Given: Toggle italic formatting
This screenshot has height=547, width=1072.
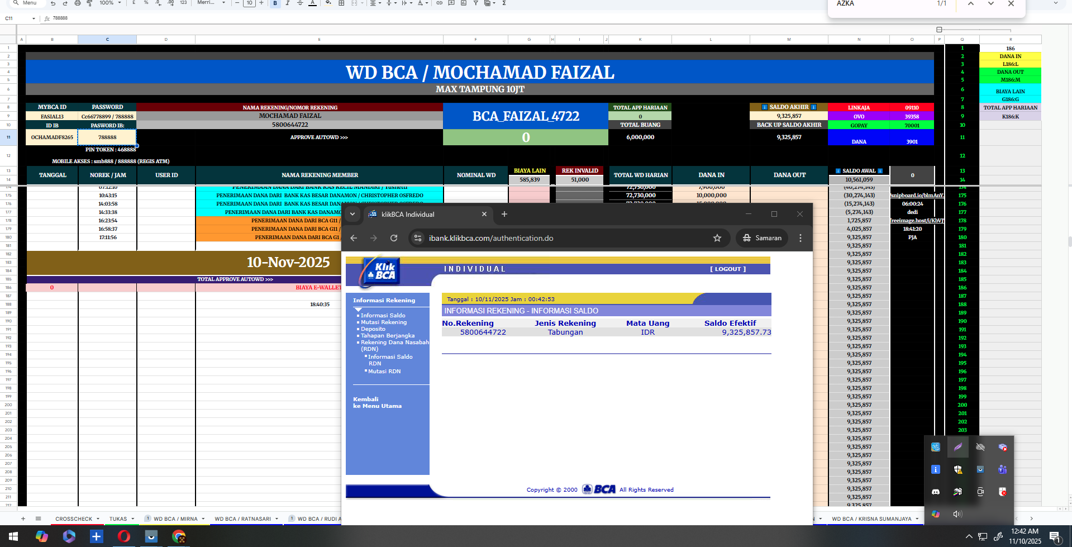Looking at the screenshot, I should pos(287,3).
